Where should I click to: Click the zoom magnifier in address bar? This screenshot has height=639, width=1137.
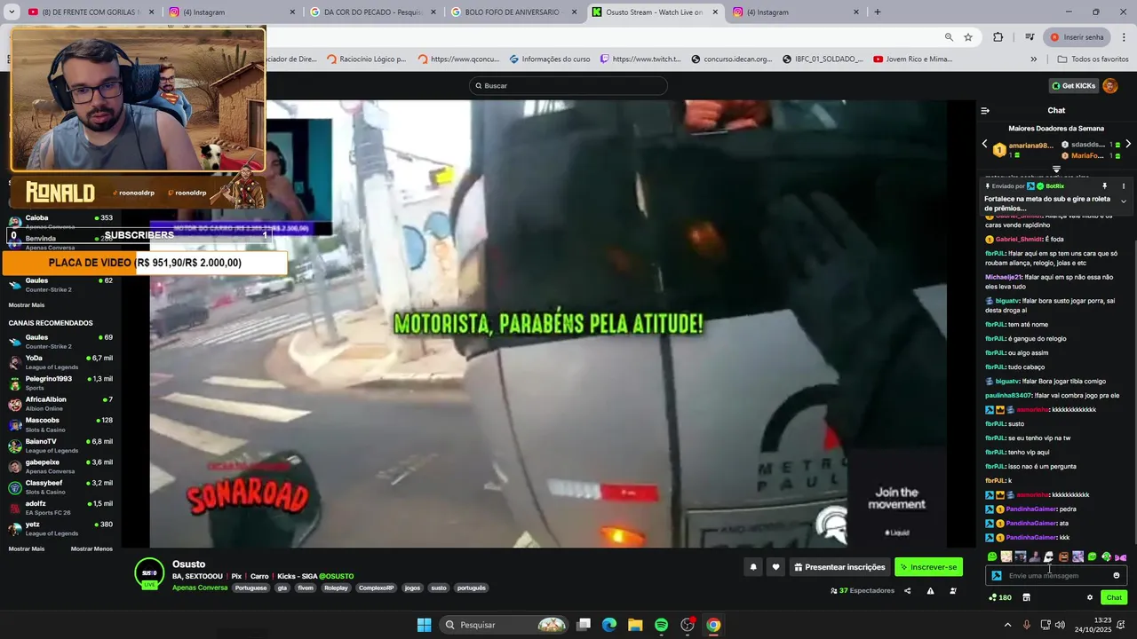tap(949, 37)
